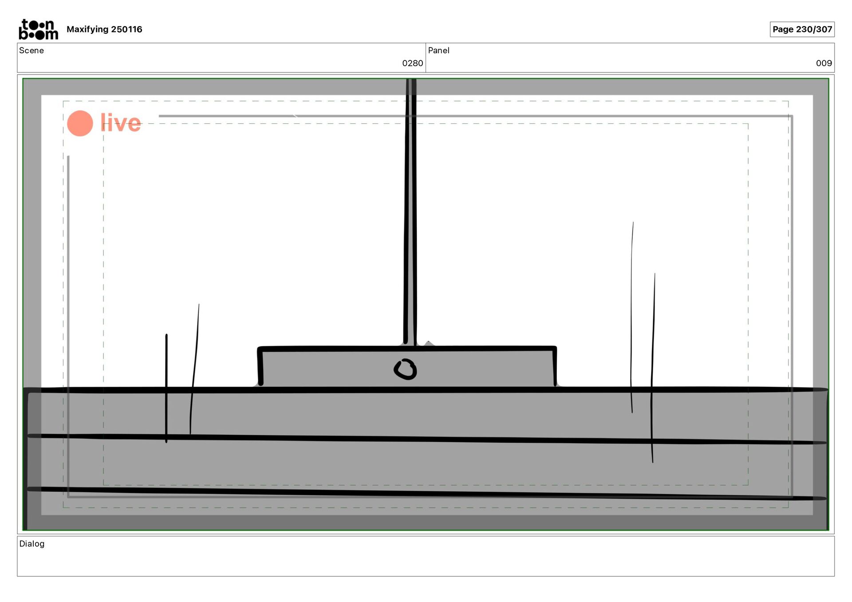Click the Panel header label
This screenshot has width=852, height=602.
(x=438, y=51)
